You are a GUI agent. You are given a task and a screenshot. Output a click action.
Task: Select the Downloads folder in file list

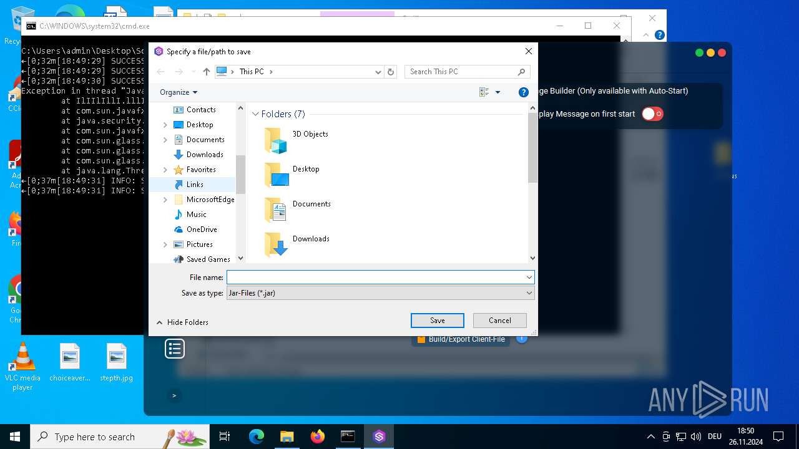pos(311,239)
